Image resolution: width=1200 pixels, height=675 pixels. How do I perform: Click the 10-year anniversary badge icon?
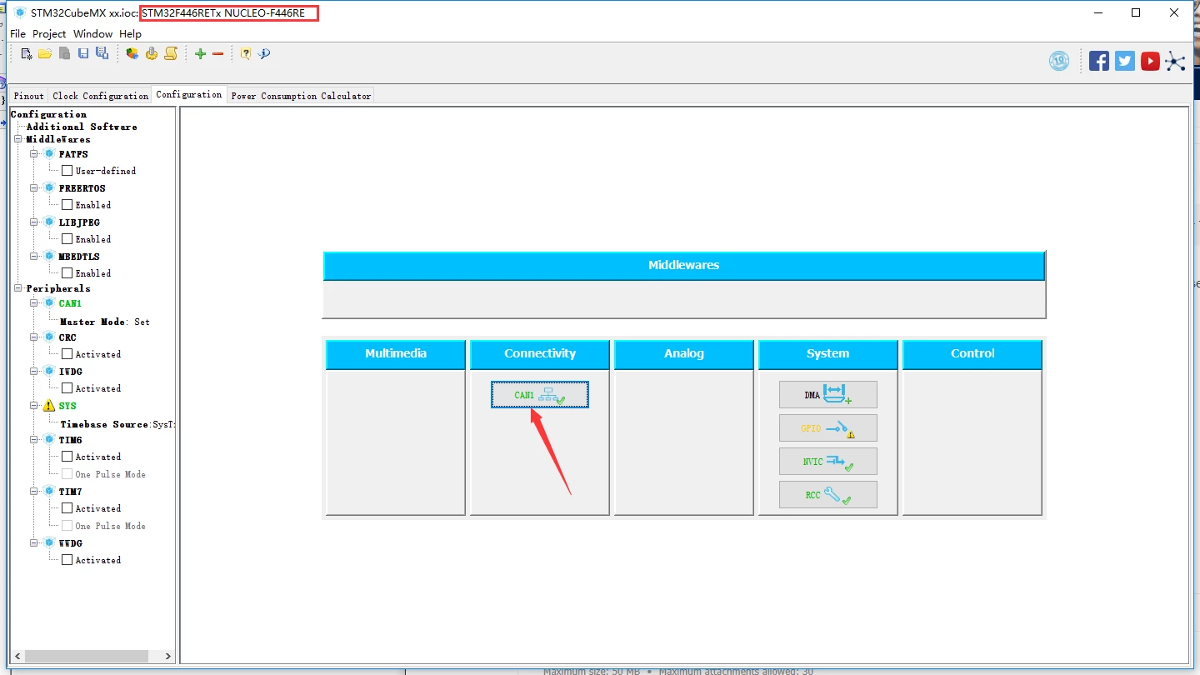(x=1059, y=61)
